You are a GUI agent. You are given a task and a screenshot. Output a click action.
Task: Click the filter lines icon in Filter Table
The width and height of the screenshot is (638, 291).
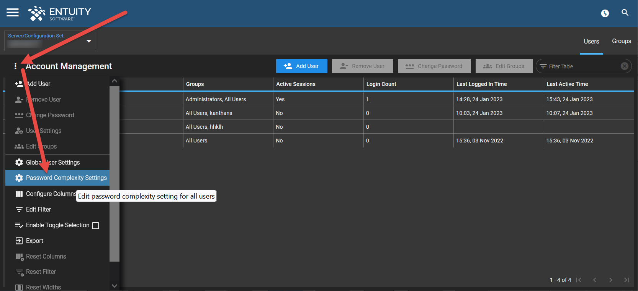(543, 66)
